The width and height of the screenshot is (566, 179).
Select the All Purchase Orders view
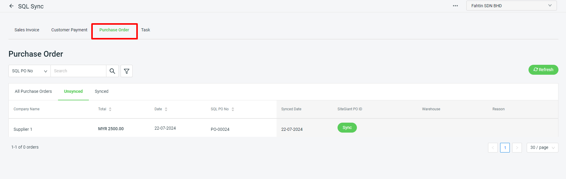click(33, 91)
